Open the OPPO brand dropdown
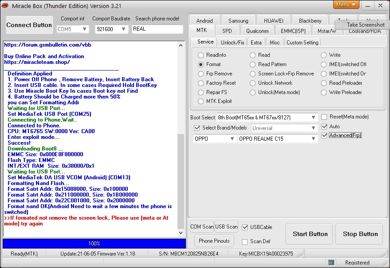 click(232, 138)
